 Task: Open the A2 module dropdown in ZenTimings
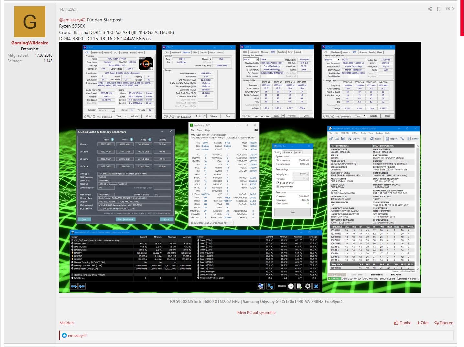(212, 223)
